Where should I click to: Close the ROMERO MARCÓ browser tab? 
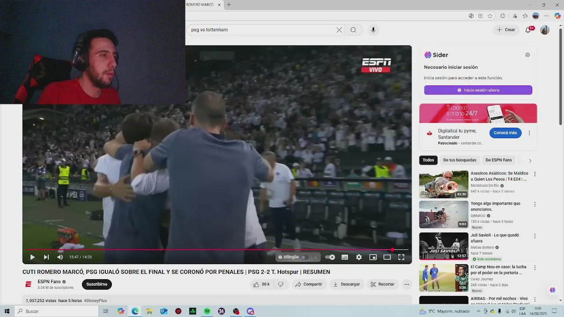(x=219, y=5)
